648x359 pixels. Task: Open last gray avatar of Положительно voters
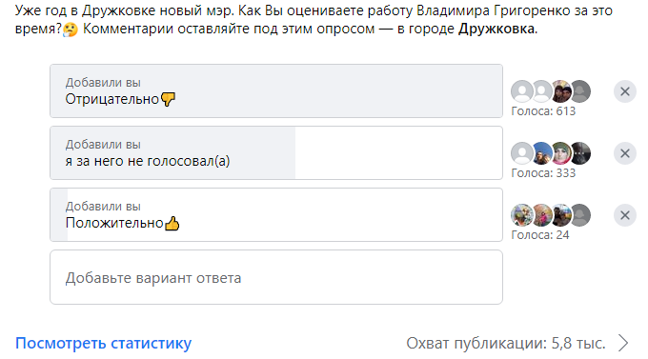[580, 215]
